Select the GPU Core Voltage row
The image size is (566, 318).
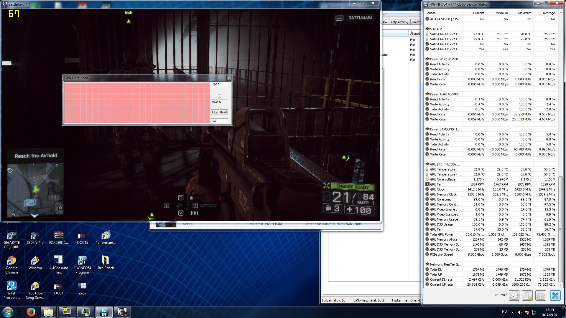tap(490, 179)
